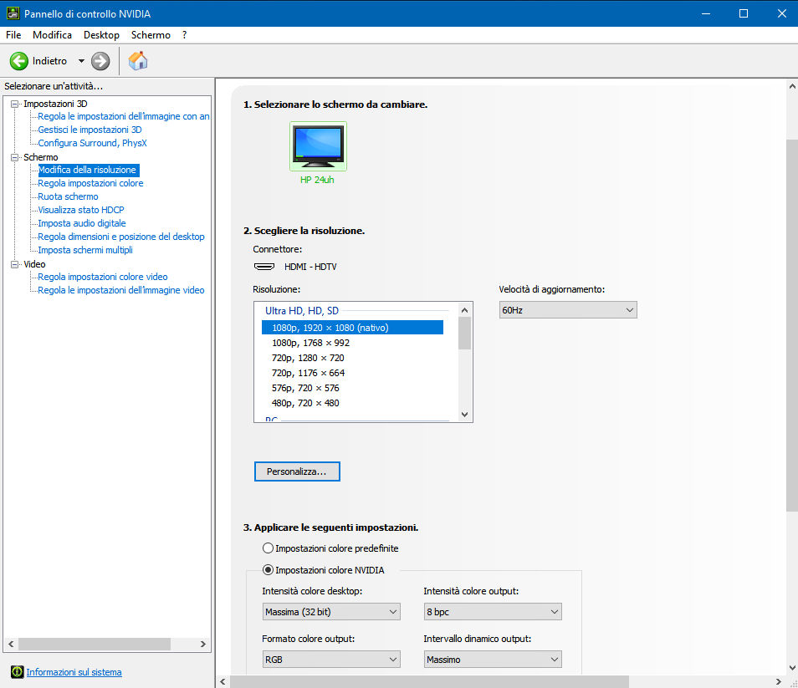Image resolution: width=798 pixels, height=688 pixels.
Task: Click the resolution list scrollbar thumb
Action: [x=464, y=333]
